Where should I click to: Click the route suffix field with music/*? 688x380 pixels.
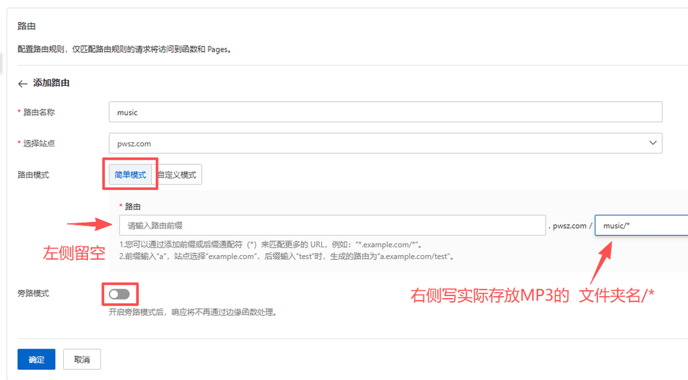click(x=641, y=226)
